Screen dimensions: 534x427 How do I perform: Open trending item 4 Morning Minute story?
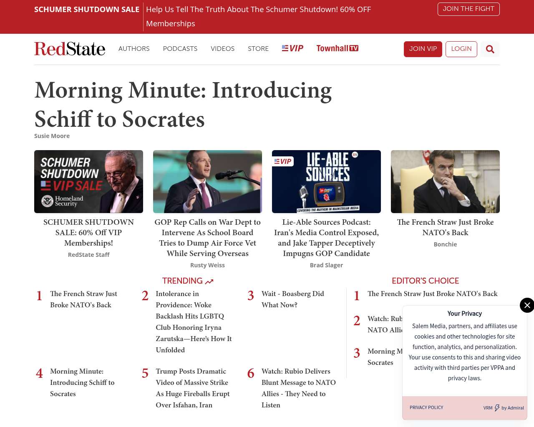[82, 382]
